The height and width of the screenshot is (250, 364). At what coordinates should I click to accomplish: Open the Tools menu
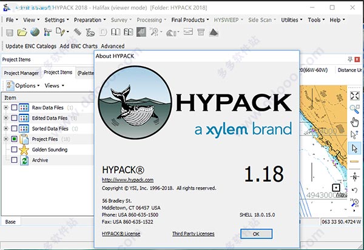[x=316, y=20]
